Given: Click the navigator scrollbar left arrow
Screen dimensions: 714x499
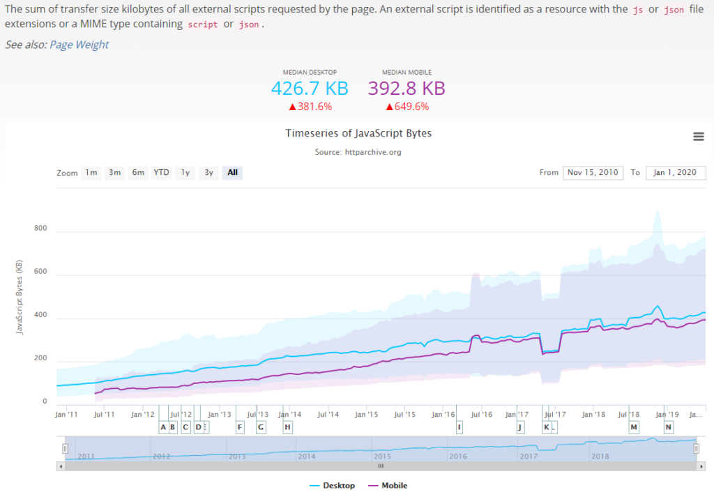Looking at the screenshot, I should pos(61,466).
